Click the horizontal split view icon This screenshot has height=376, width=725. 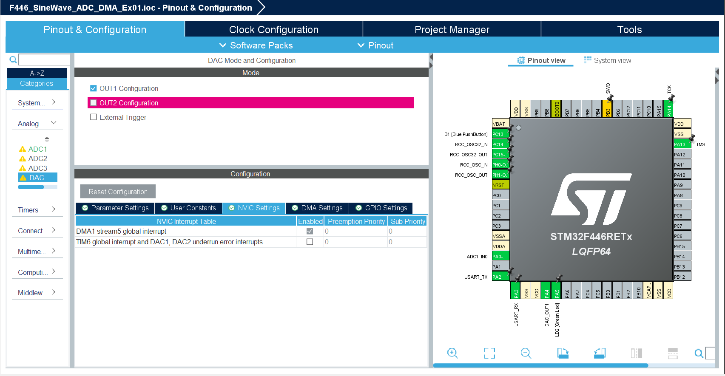673,353
